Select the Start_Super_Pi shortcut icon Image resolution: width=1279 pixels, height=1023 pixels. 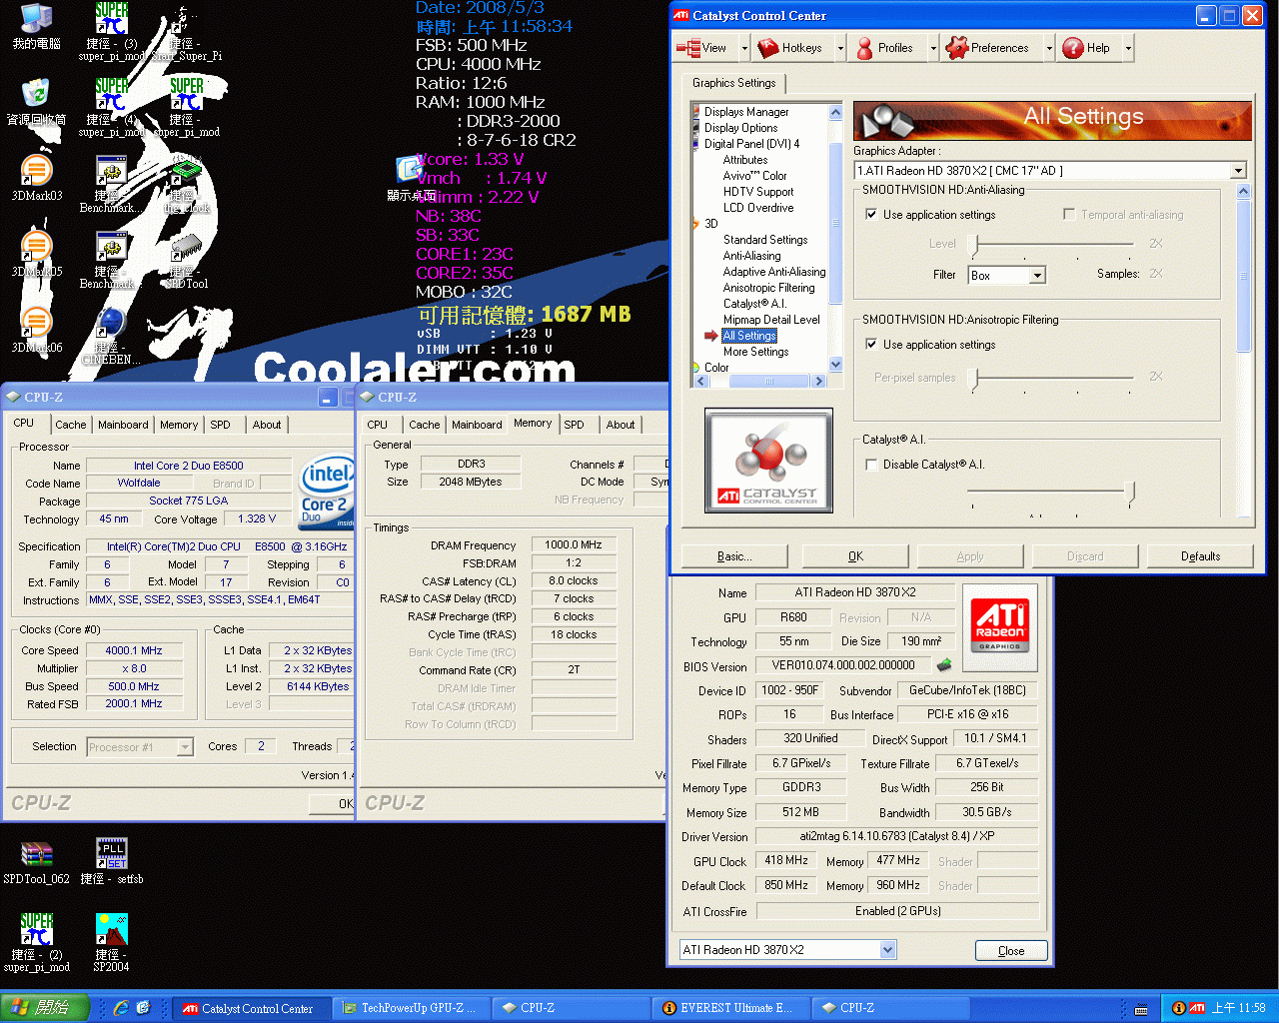click(186, 31)
